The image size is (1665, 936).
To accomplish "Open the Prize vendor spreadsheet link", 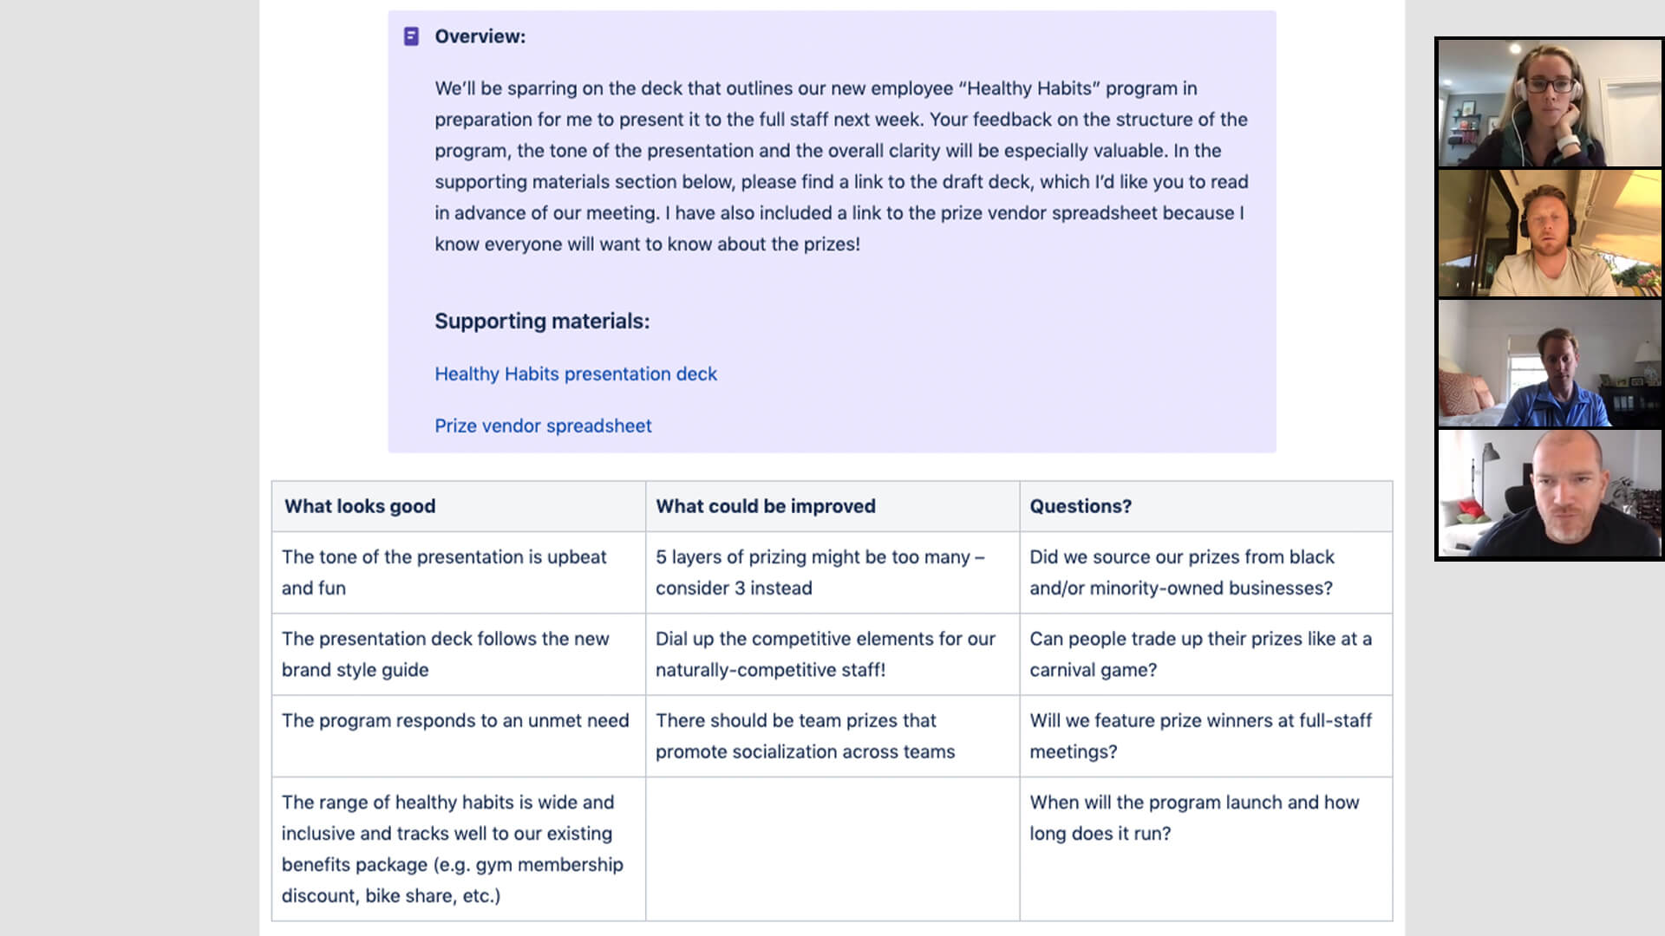I will pyautogui.click(x=542, y=426).
